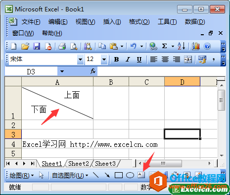
Task: Click vertical scrollbar down arrow
Action: pyautogui.click(x=222, y=155)
